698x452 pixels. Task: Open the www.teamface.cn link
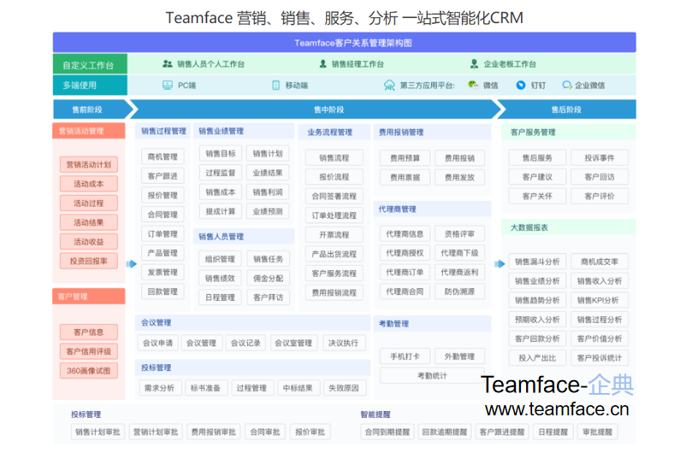(x=557, y=409)
